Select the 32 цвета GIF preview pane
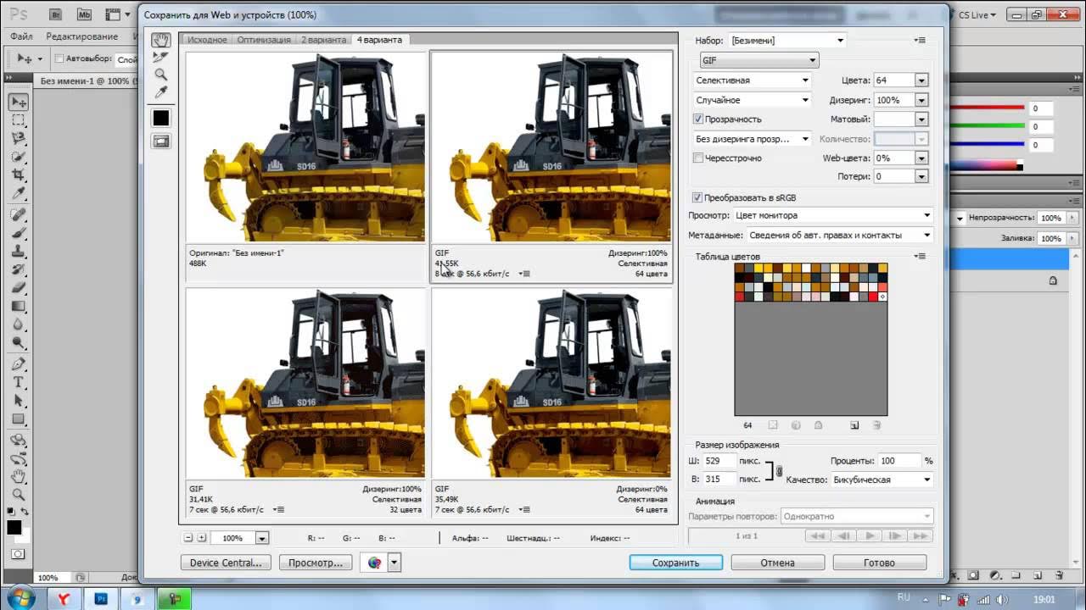 click(x=305, y=402)
